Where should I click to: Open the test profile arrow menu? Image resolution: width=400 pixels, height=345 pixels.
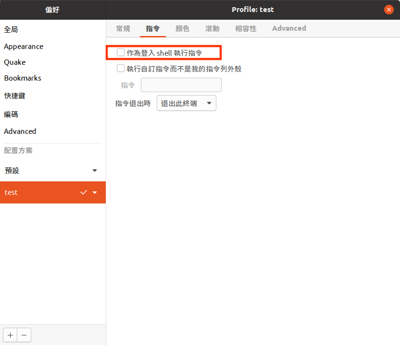[95, 192]
